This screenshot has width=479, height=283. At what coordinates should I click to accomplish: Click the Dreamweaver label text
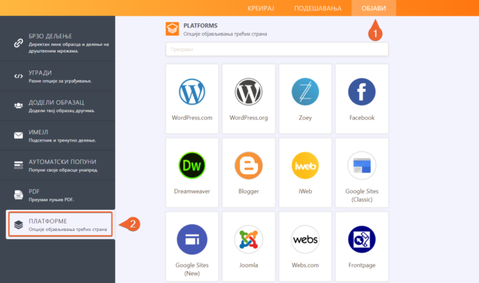tap(192, 191)
